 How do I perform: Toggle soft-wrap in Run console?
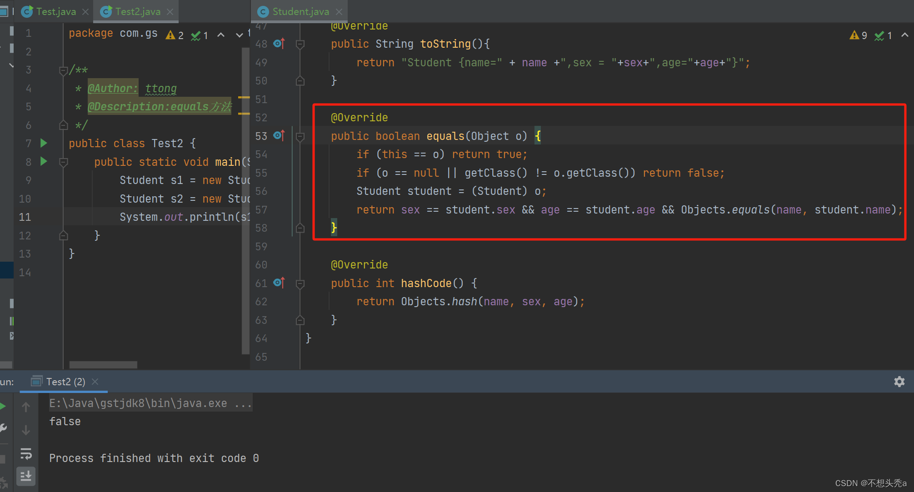[26, 453]
